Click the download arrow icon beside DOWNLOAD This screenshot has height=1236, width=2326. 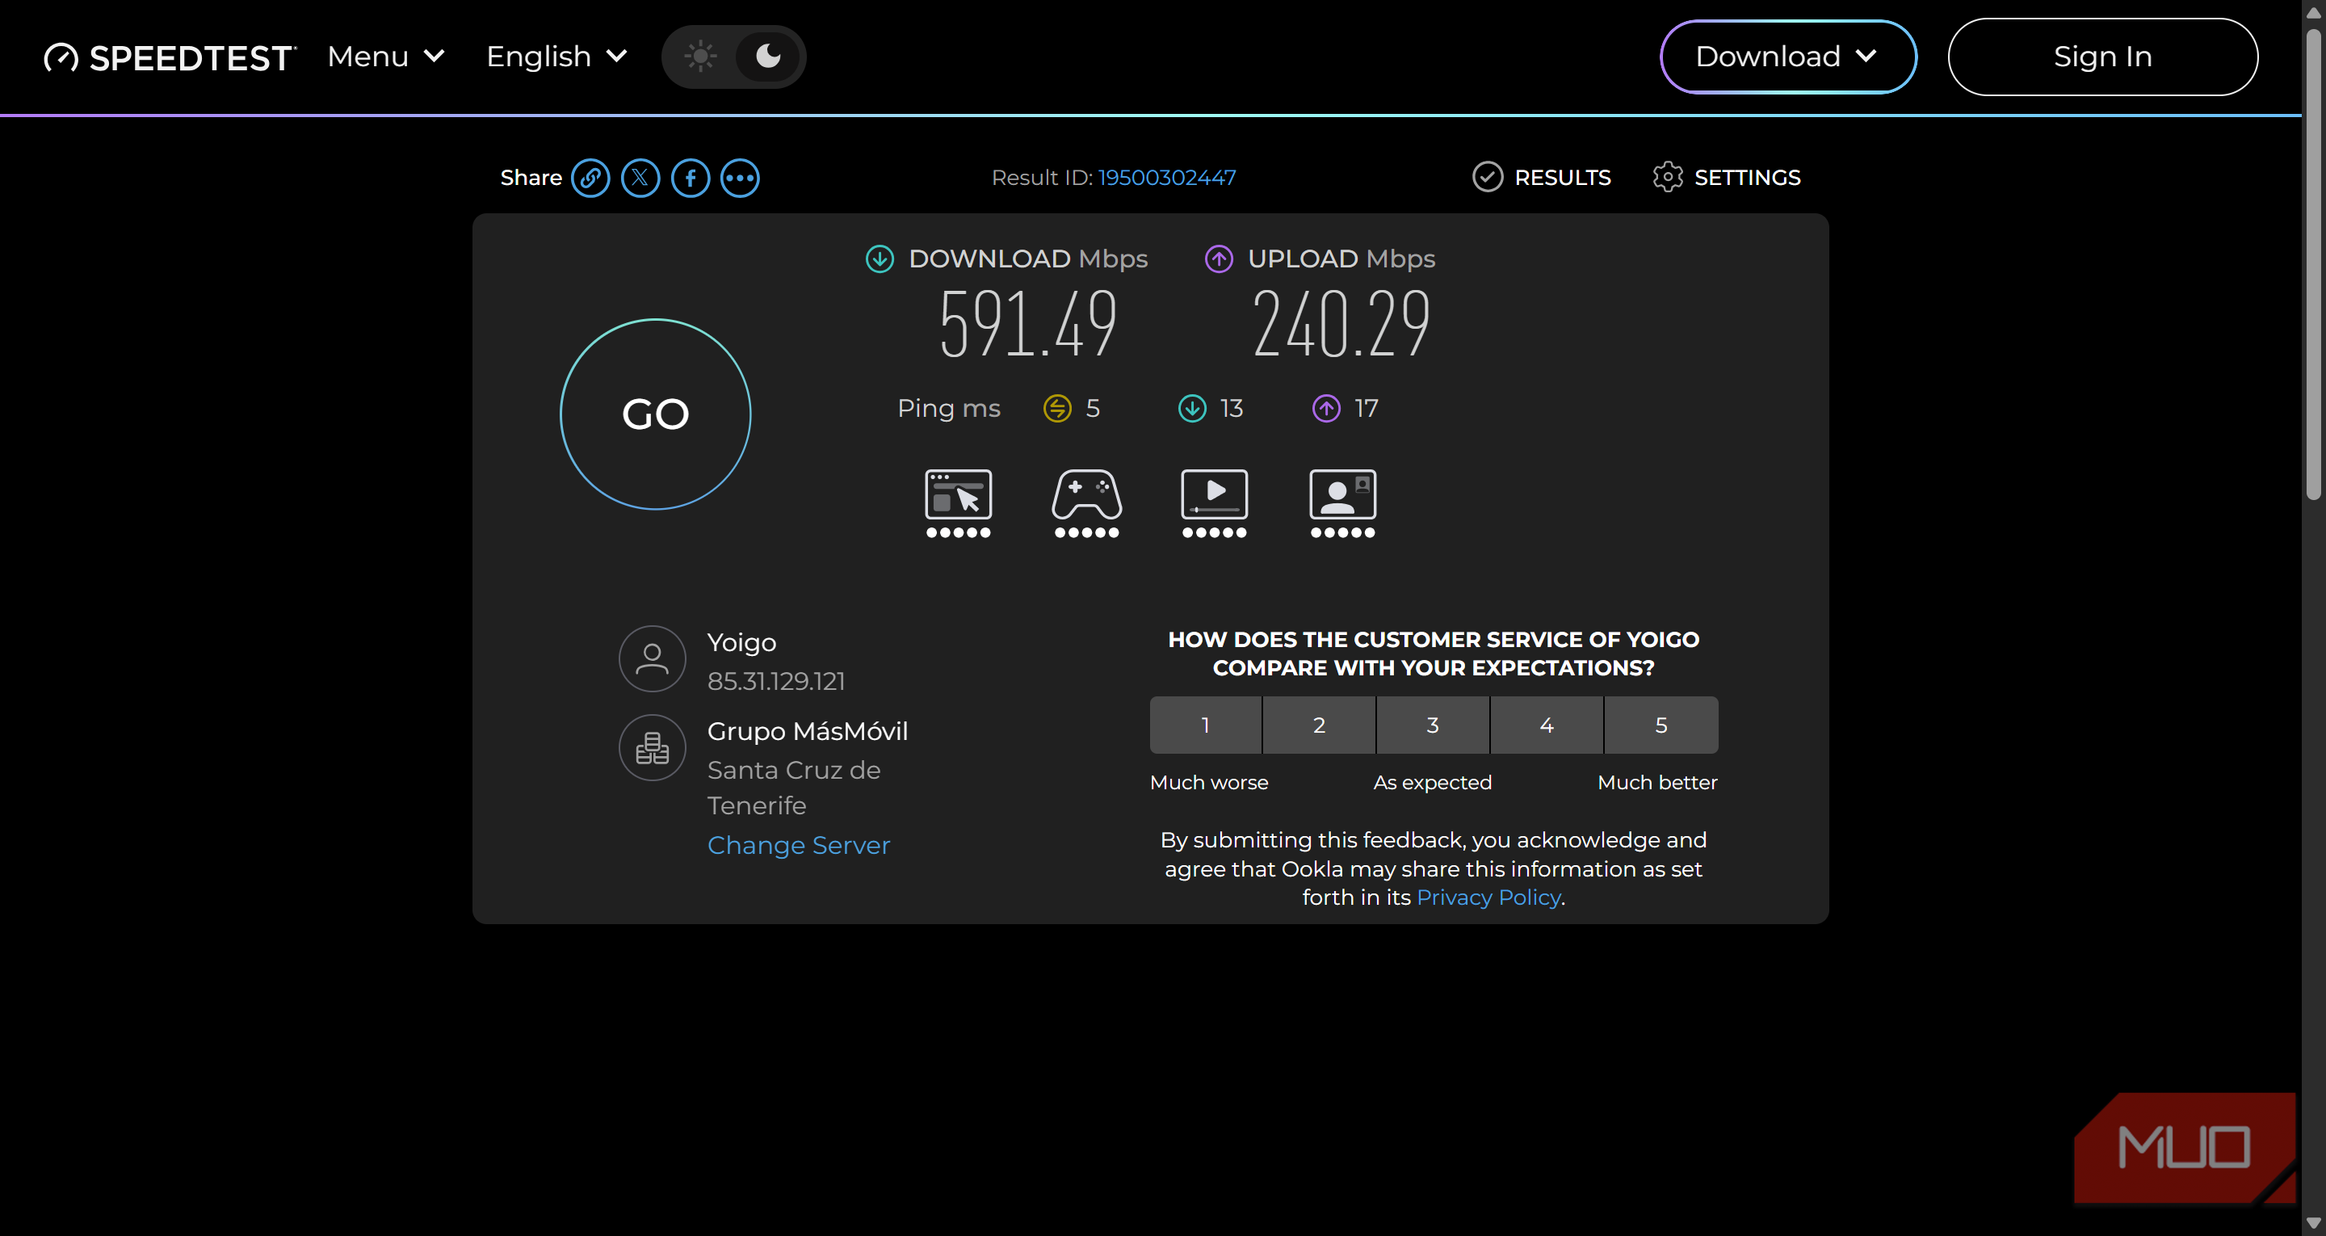coord(880,259)
